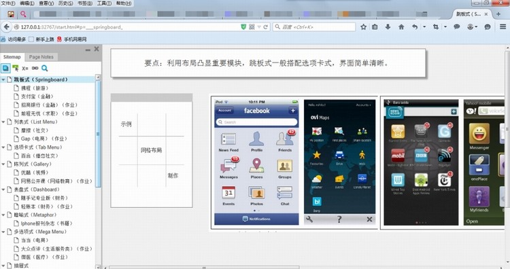Select the Gap（电商）（作业） page
This screenshot has width=510, height=269.
coord(44,139)
